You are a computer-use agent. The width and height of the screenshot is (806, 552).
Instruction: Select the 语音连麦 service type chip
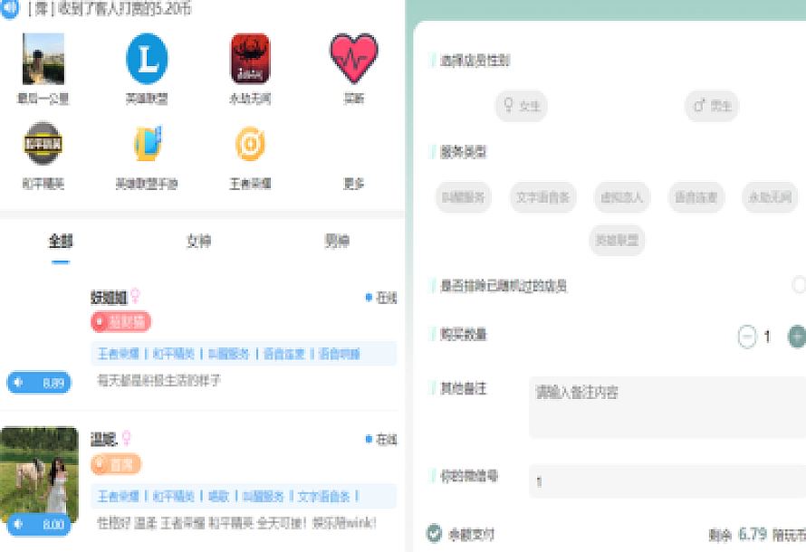pyautogui.click(x=697, y=197)
